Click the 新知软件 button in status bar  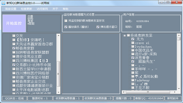pyautogui.click(x=173, y=98)
